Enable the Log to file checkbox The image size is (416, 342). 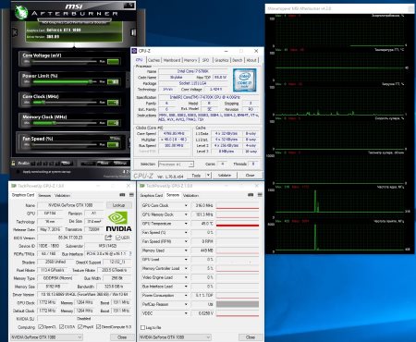click(x=142, y=327)
